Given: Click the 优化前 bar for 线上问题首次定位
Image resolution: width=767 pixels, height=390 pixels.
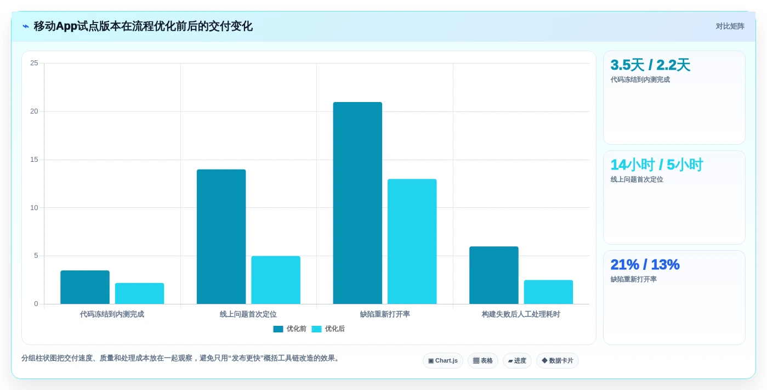Looking at the screenshot, I should 221,237.
